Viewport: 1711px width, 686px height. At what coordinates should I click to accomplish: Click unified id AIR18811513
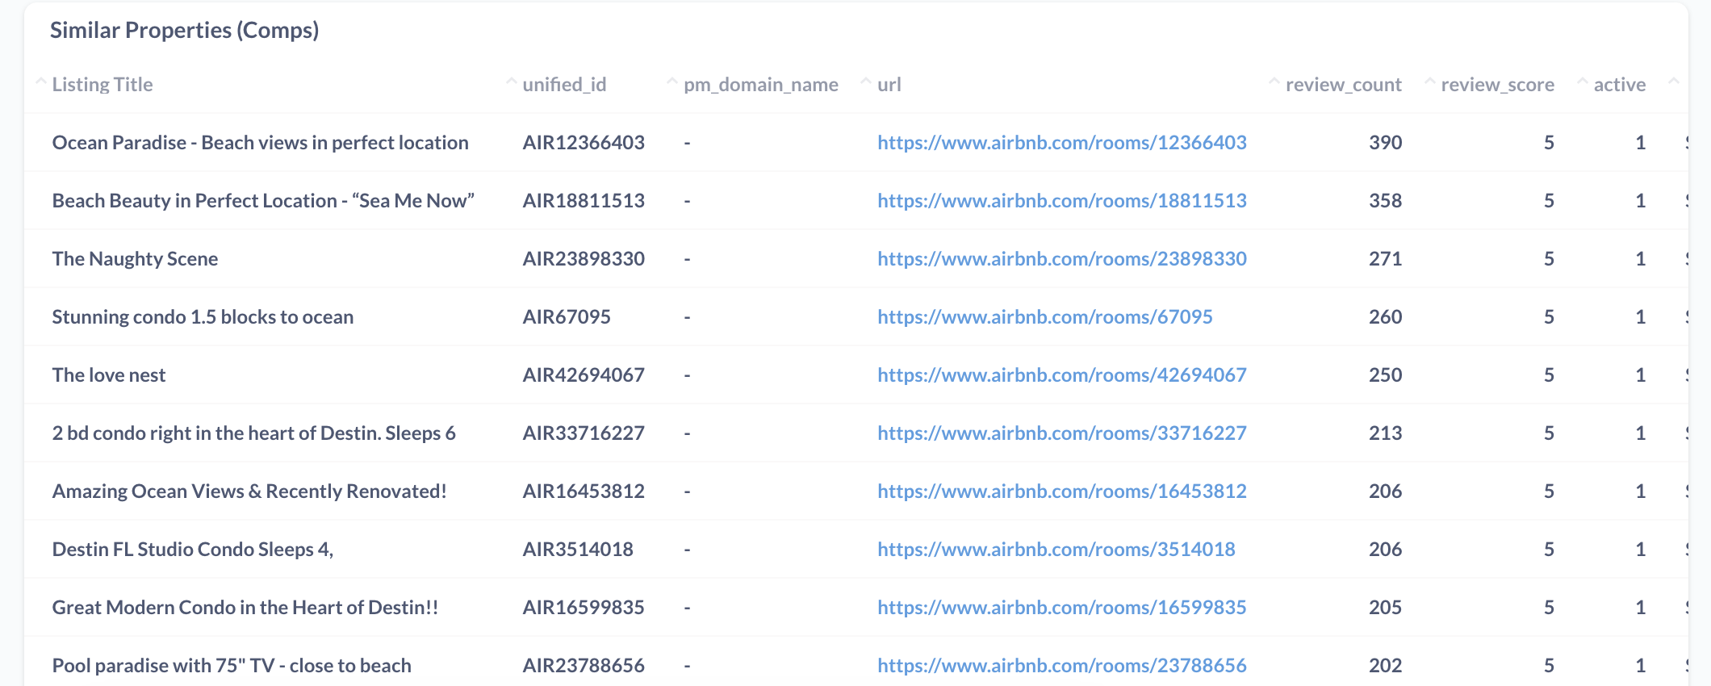pos(584,201)
